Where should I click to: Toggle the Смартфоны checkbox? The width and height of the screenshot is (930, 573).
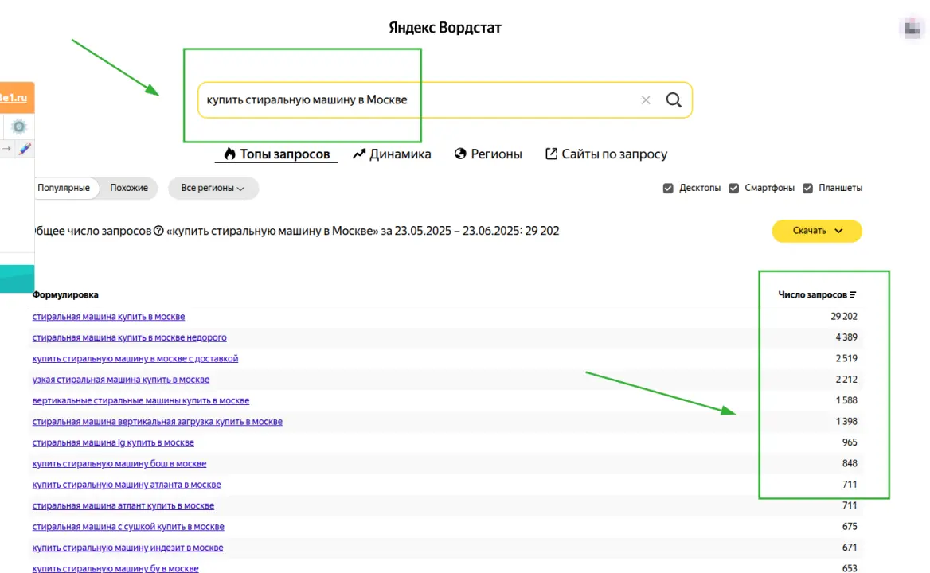click(x=733, y=188)
